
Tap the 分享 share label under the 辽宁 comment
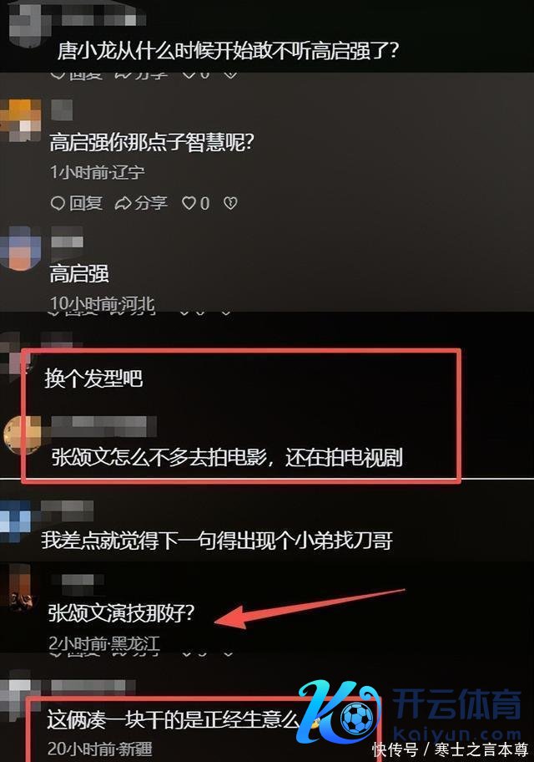151,203
